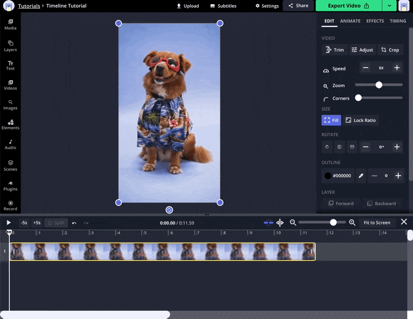This screenshot has height=319, width=413.
Task: Play the video from timeline controls
Action: click(9, 222)
